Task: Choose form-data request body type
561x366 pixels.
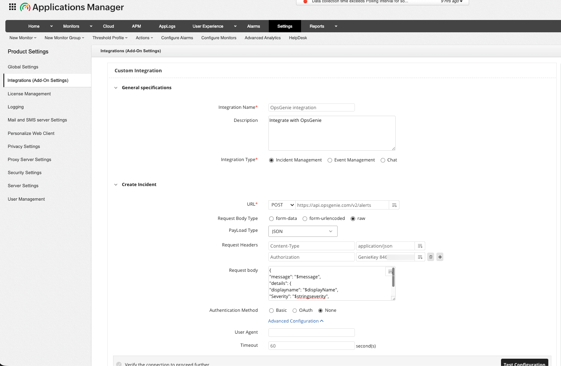Action: 271,219
